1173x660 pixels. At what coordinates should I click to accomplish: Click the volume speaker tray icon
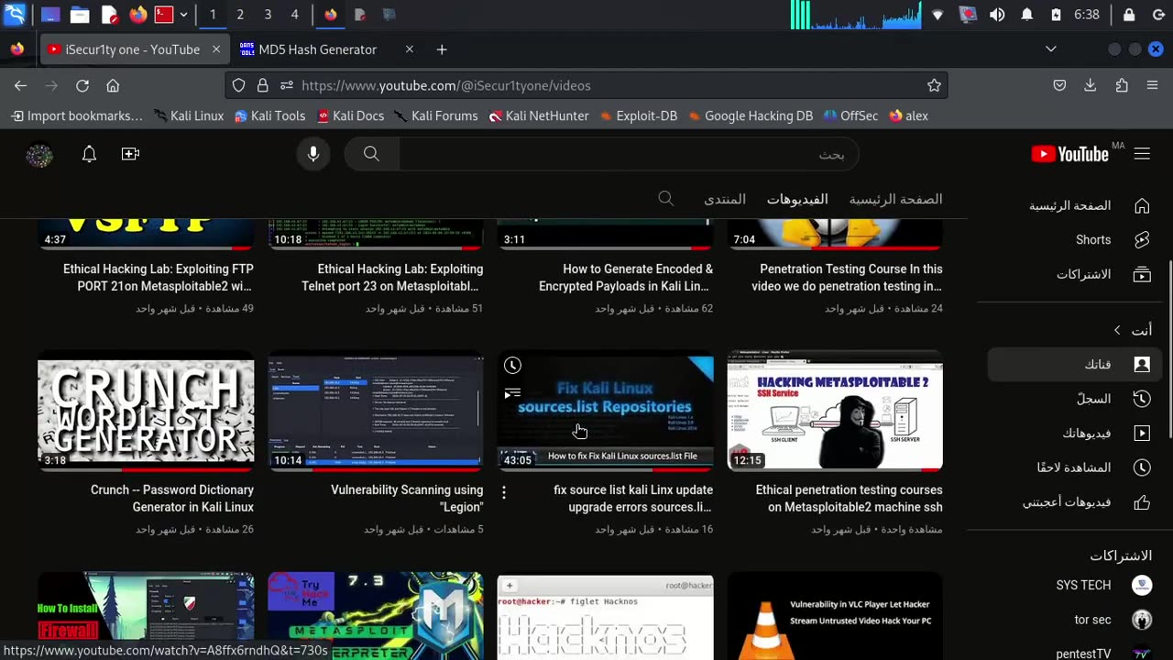pos(997,15)
